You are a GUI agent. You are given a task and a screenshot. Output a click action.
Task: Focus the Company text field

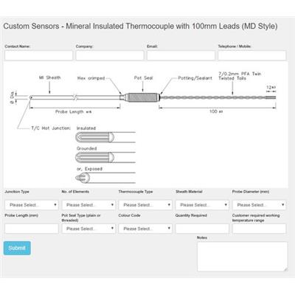pos(110,55)
